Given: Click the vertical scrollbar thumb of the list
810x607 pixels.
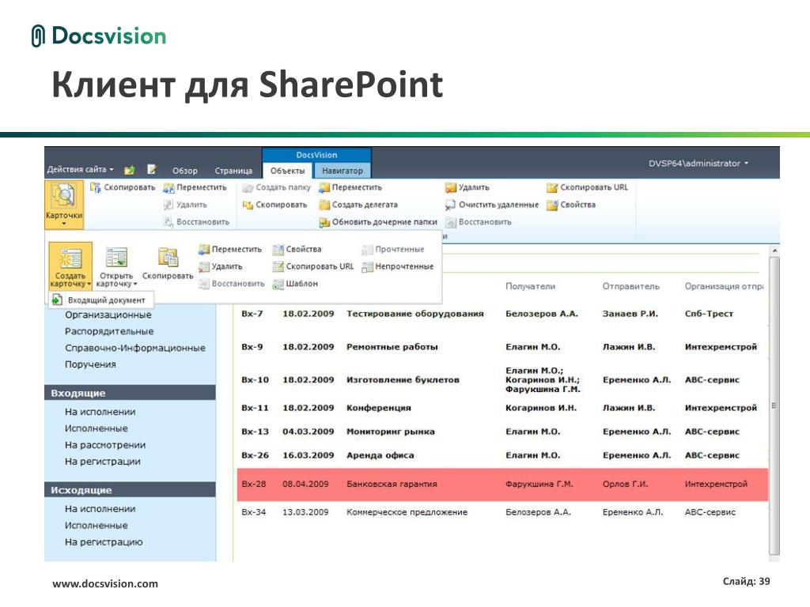Looking at the screenshot, I should [x=774, y=405].
